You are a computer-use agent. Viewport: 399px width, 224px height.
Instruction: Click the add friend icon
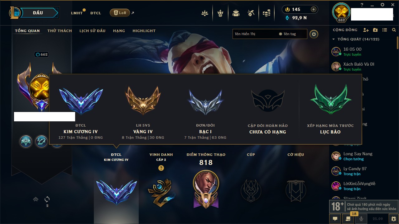click(x=366, y=30)
